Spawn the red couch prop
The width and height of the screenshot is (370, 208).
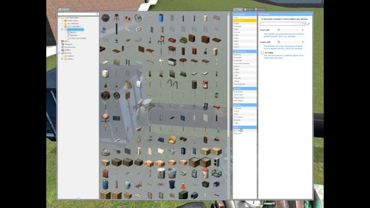(x=172, y=40)
